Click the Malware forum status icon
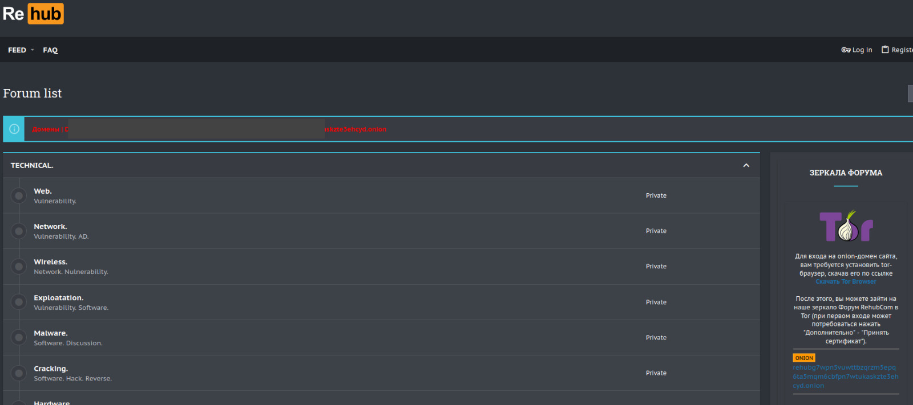913x405 pixels. pos(19,338)
